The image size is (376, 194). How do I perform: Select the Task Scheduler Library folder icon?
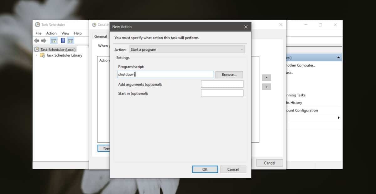pos(43,55)
